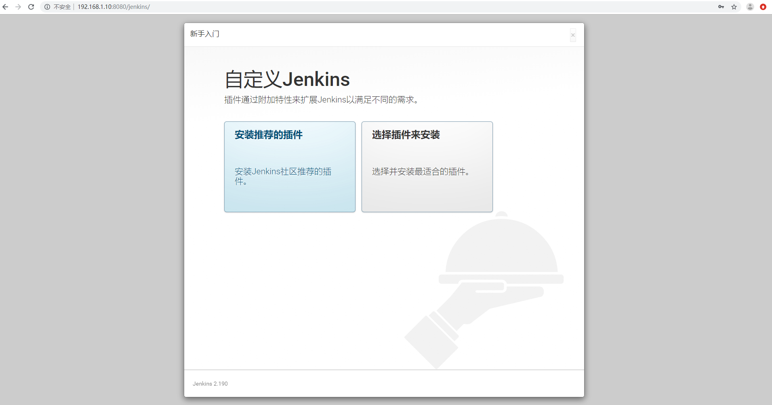Select the recommended plugins description text
Viewport: 772px width, 405px height.
click(x=283, y=176)
